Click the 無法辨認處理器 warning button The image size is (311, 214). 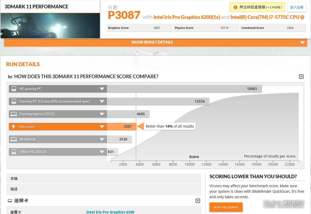click(257, 7)
